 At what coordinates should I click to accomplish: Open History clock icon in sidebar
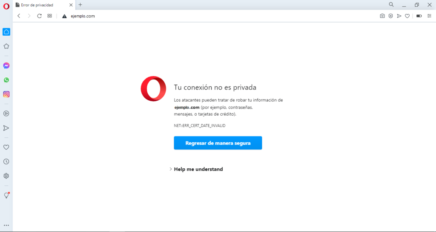(x=6, y=161)
